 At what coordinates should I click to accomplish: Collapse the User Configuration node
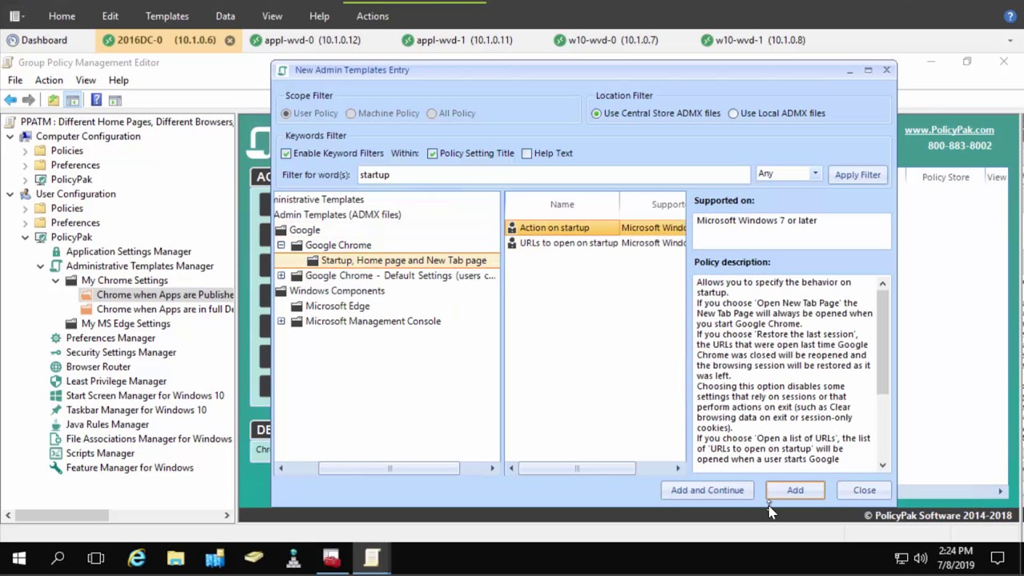(x=10, y=194)
